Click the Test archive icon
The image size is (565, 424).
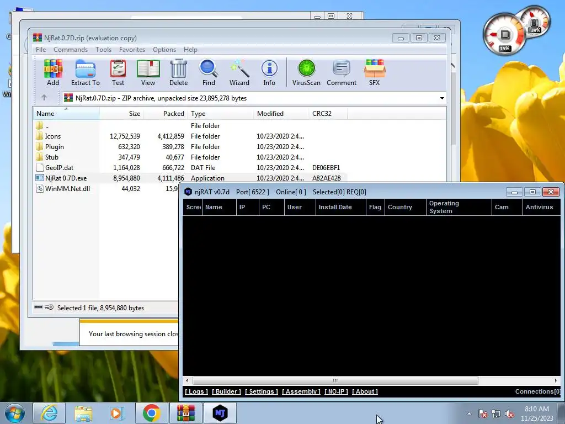coord(118,72)
